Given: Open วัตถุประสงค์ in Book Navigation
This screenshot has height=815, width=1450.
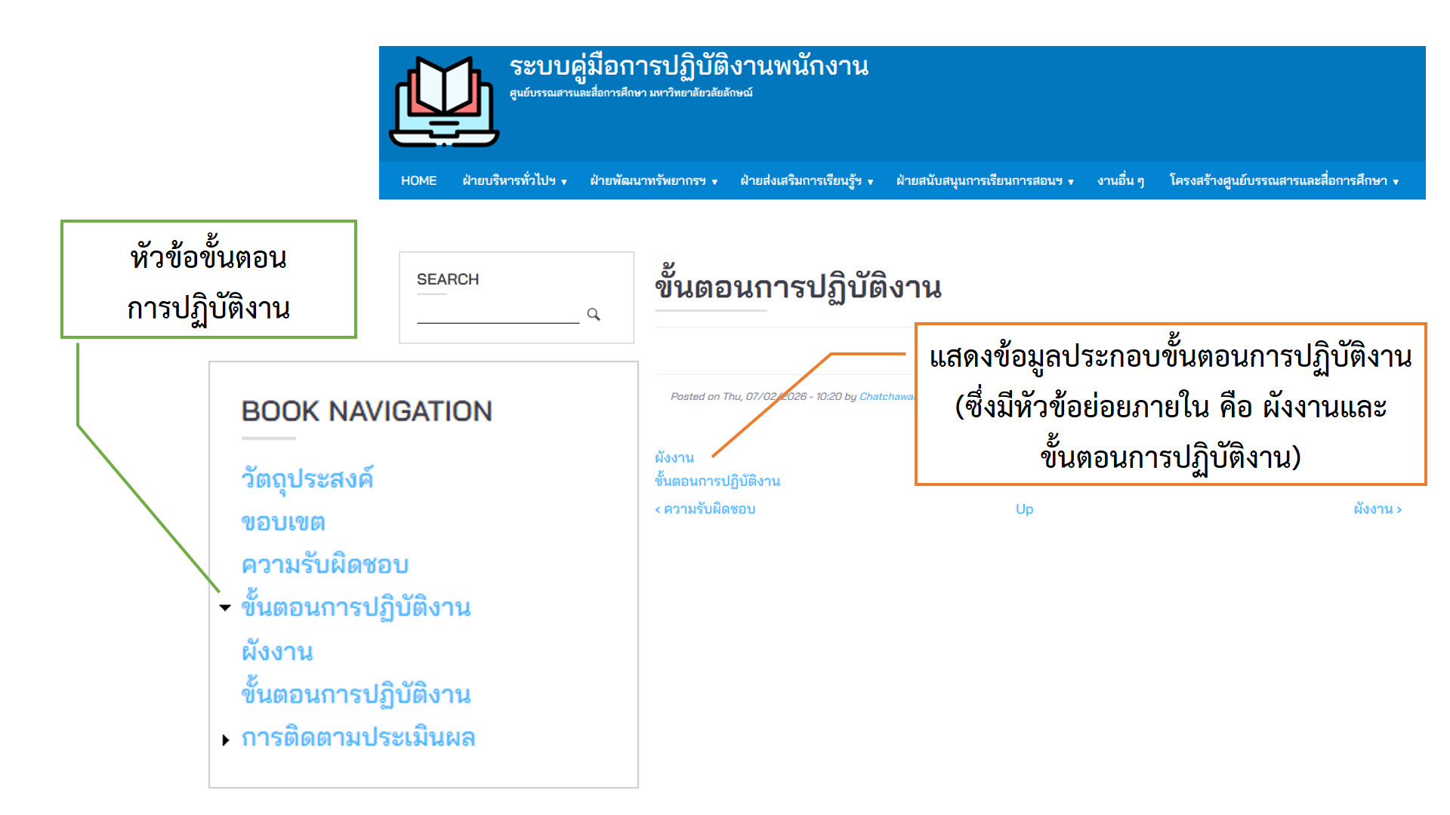Looking at the screenshot, I should point(307,479).
